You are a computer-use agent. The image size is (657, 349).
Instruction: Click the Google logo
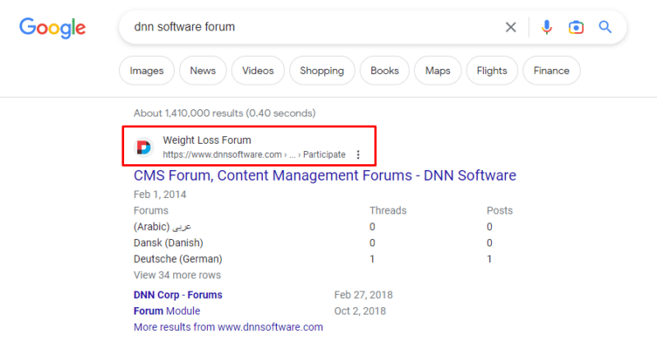[53, 28]
